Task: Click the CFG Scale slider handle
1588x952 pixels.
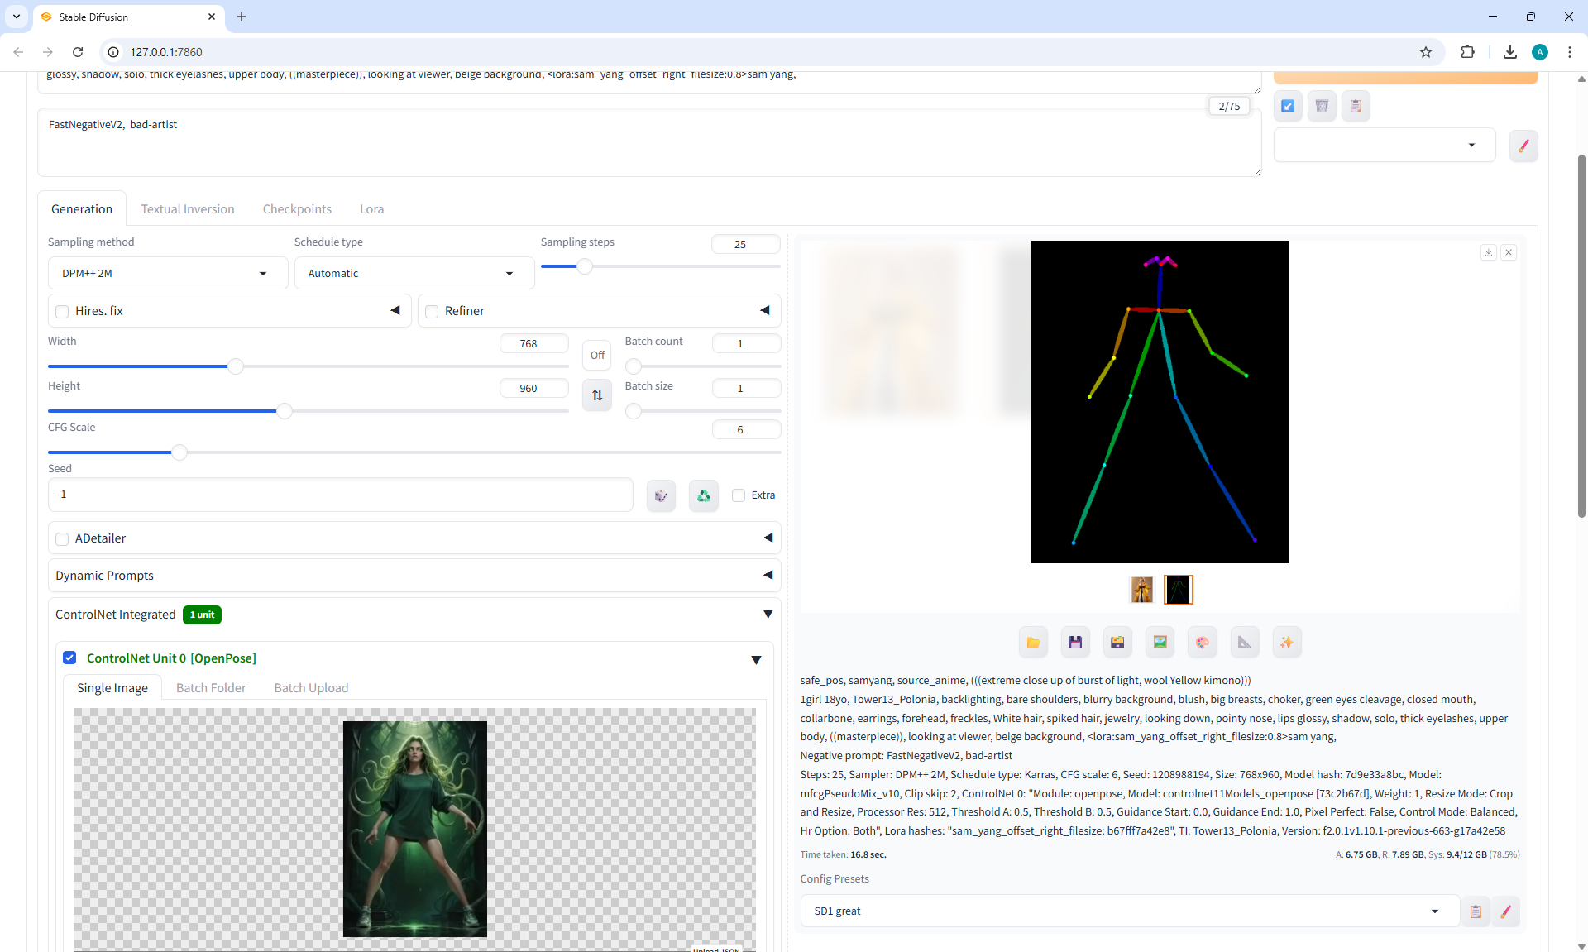Action: click(x=179, y=452)
